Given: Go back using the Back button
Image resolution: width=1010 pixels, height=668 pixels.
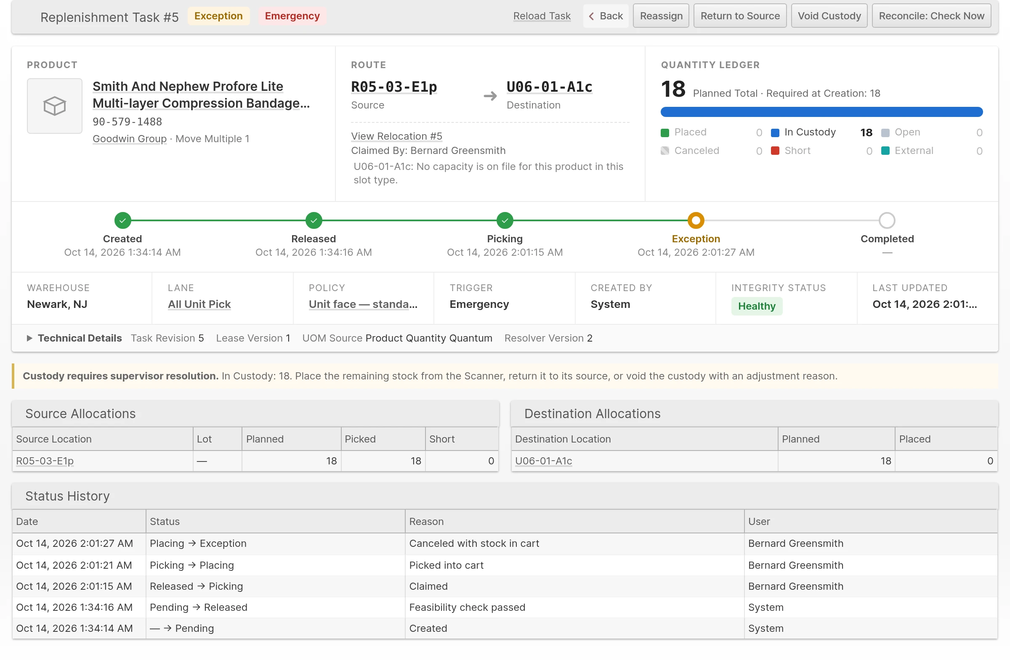Looking at the screenshot, I should coord(606,16).
